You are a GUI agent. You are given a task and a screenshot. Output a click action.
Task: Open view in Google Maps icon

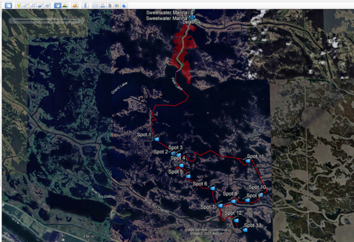click(x=117, y=5)
